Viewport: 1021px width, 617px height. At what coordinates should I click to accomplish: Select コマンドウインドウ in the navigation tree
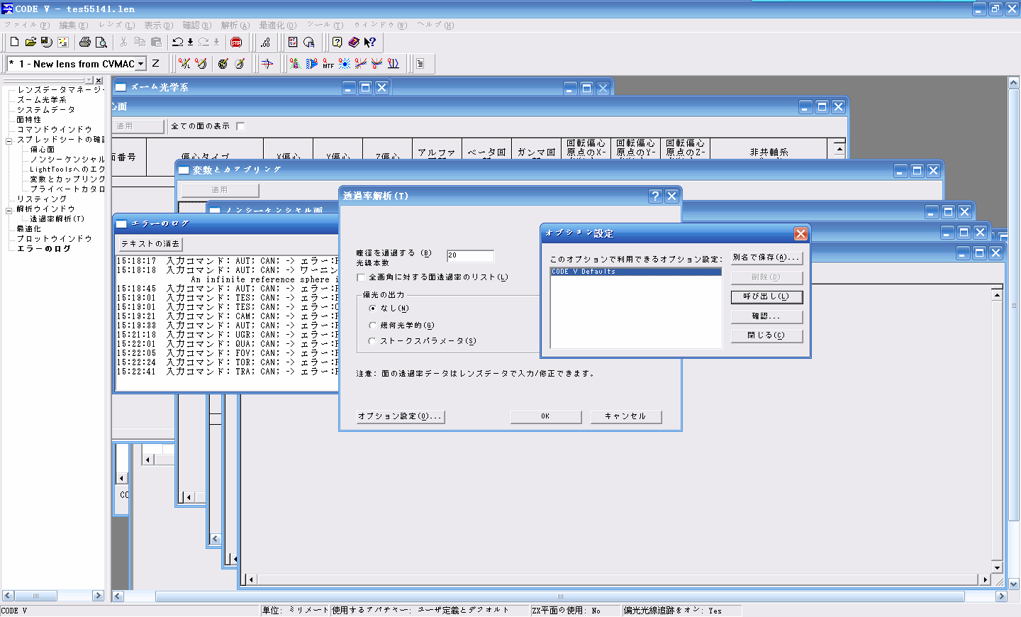[x=55, y=130]
